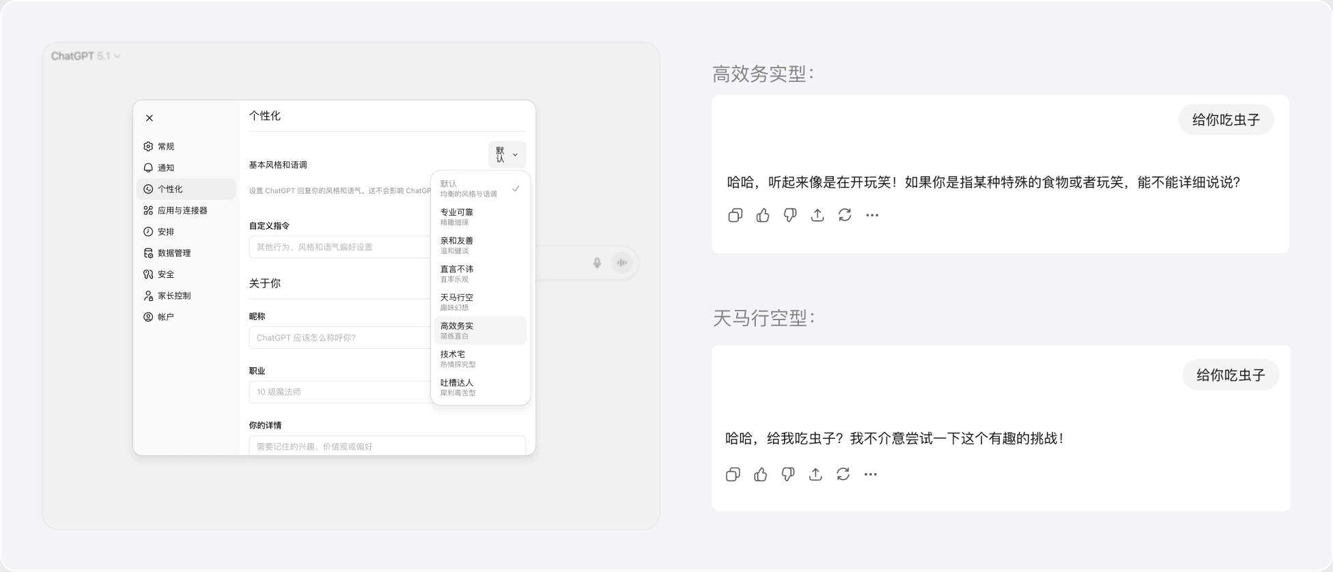Click the profile icon beside 帐户
Screen dimensions: 1333x572
[x=148, y=317]
